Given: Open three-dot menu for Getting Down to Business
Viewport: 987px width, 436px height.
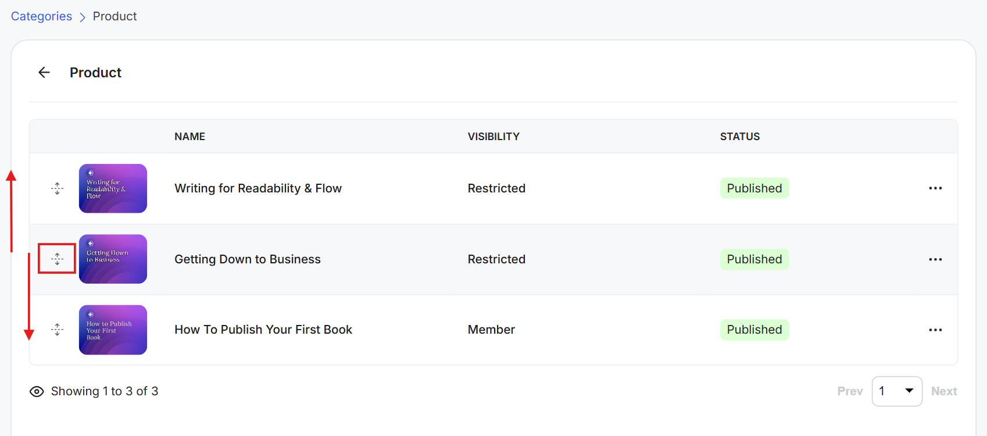Looking at the screenshot, I should 935,259.
